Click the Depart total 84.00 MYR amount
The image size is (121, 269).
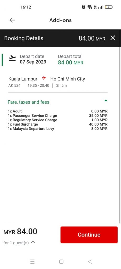coord(71,63)
